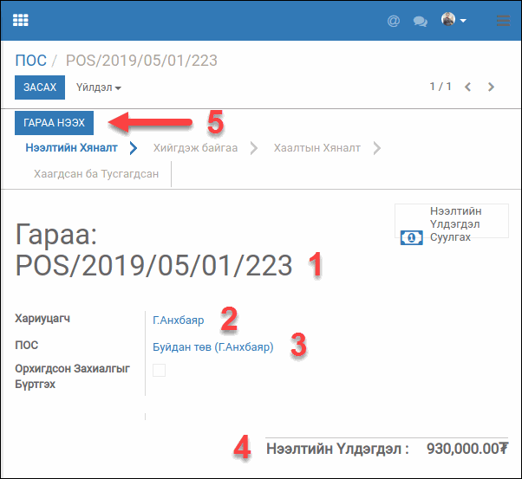This screenshot has width=522, height=479.
Task: Open the Г.Анхбаяр responsible user link
Action: [178, 320]
